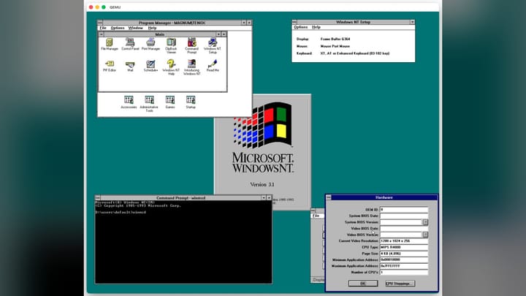
Task: Click the Command Prompt title bar
Action: [x=180, y=197]
